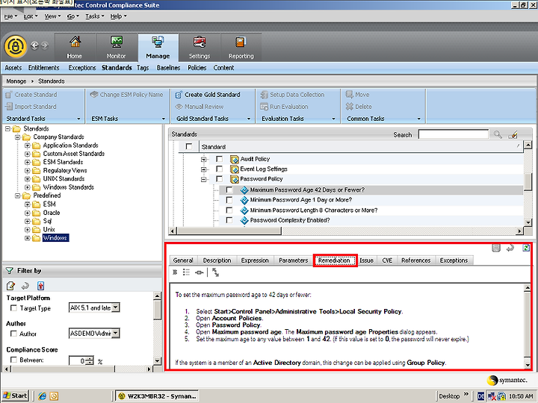Screen dimensions: 538x403
Task: Click the Audit Policy section icon
Action: [x=235, y=159]
